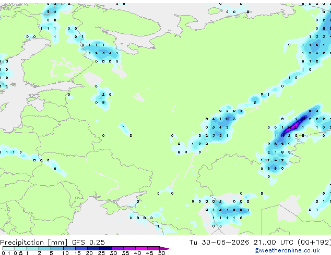Viewport: 331px width, 255px height.
Task: Open the weatheronline.co.uk copyright link
Action: [287, 250]
